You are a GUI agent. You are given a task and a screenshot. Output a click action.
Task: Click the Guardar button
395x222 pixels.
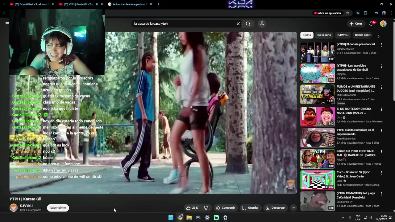pos(250,208)
